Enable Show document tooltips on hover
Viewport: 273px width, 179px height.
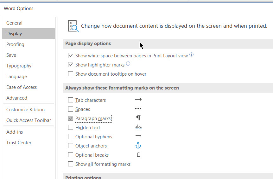(x=71, y=74)
